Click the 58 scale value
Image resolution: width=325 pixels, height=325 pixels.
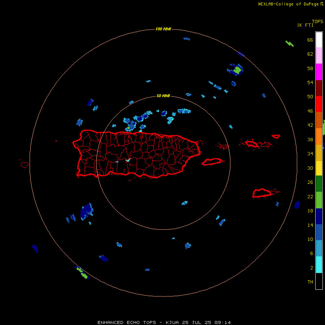310,68
